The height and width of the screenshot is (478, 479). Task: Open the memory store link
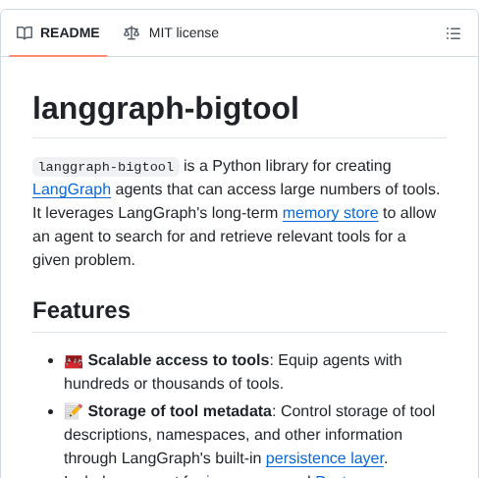click(331, 213)
